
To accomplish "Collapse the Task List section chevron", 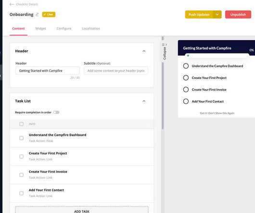I will pyautogui.click(x=144, y=101).
